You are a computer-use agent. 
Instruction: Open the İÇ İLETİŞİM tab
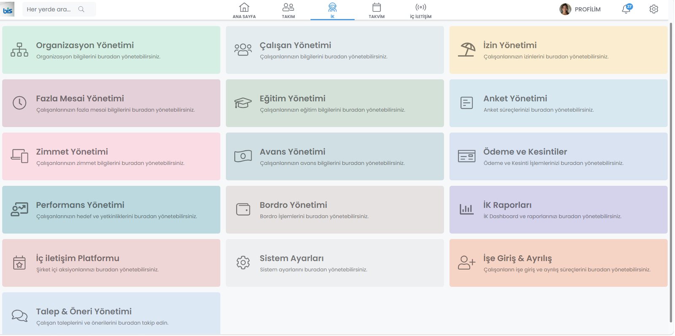coord(421,11)
